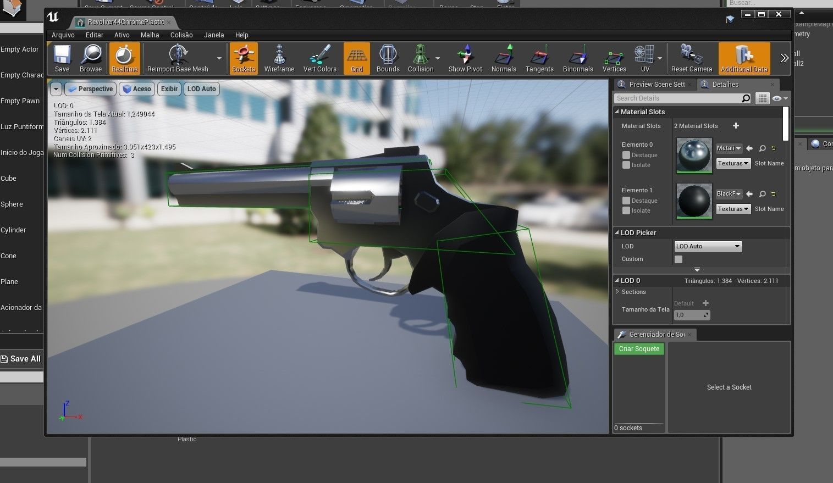The width and height of the screenshot is (833, 483).
Task: Toggle Vert Colors display
Action: [x=320, y=58]
